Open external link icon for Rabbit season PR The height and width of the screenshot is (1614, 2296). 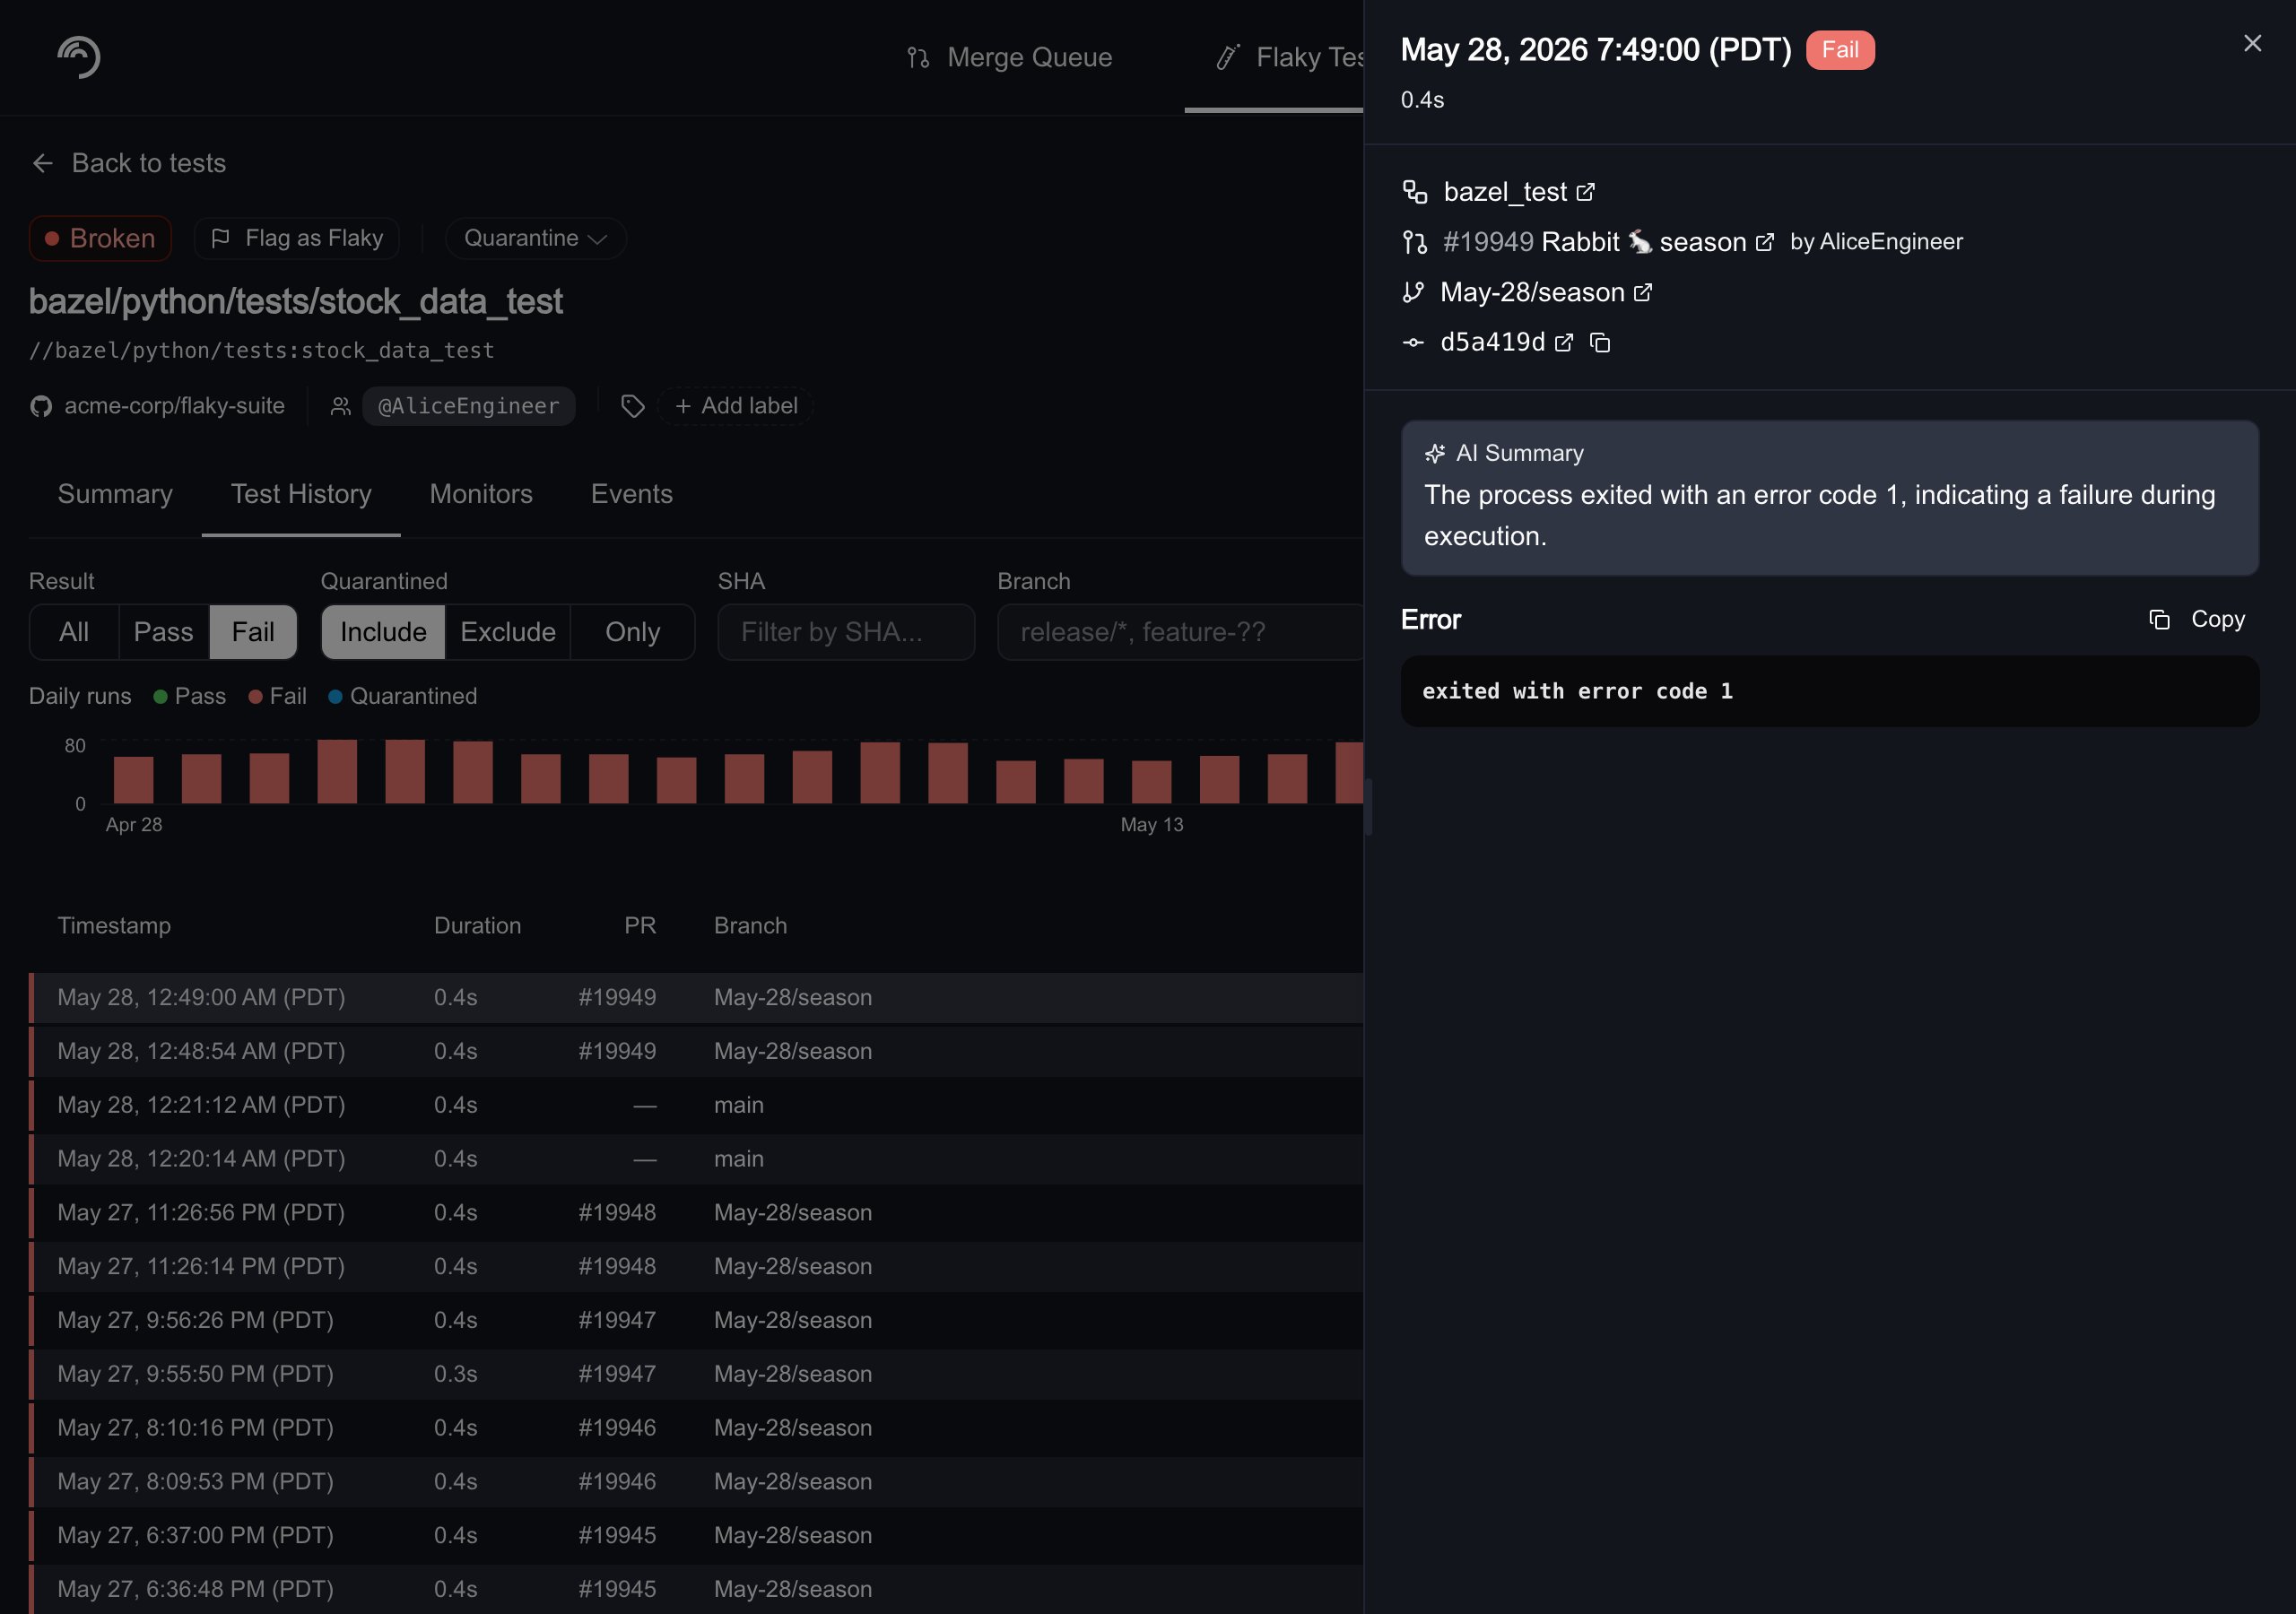pos(1765,242)
